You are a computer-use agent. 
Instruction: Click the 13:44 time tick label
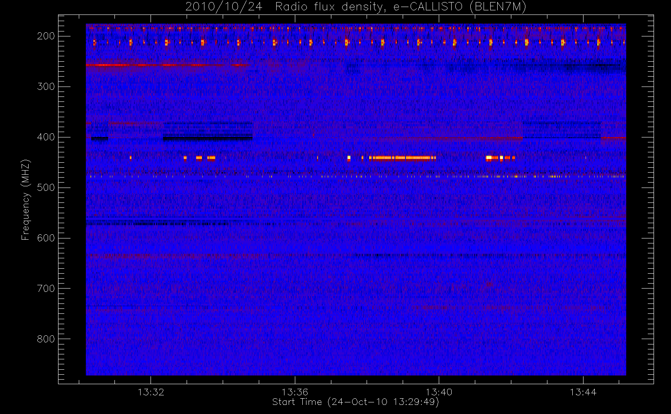(x=583, y=392)
